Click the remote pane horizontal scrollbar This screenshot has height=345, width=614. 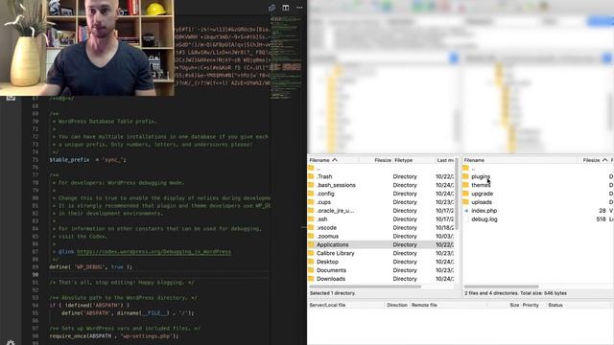coord(501,287)
